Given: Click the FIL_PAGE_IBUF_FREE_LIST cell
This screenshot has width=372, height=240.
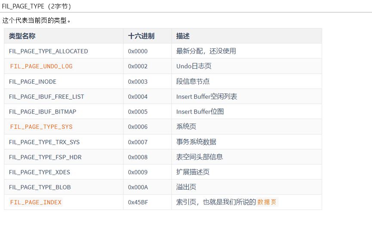Looking at the screenshot, I should point(46,97).
